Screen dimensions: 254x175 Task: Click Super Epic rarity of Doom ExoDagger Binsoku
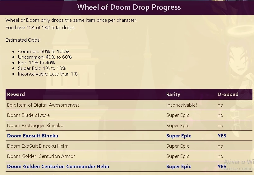coord(178,126)
